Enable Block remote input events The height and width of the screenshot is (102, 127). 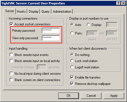(11, 55)
